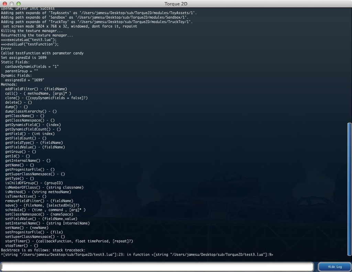The image size is (352, 272).
Task: Click the "Static Fields:" heading in log
Action: click(x=15, y=62)
